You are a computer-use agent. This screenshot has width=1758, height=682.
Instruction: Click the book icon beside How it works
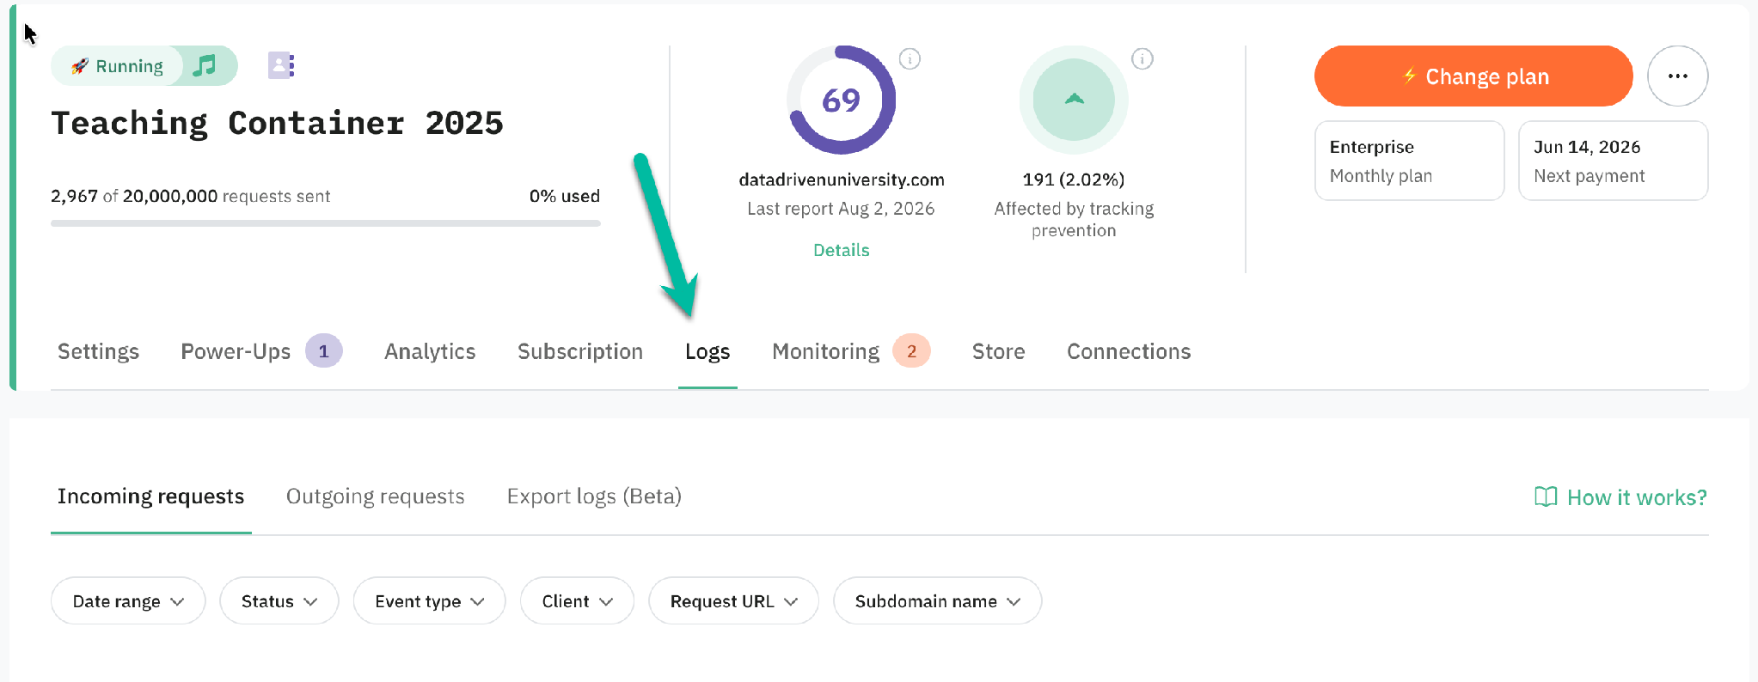tap(1546, 496)
